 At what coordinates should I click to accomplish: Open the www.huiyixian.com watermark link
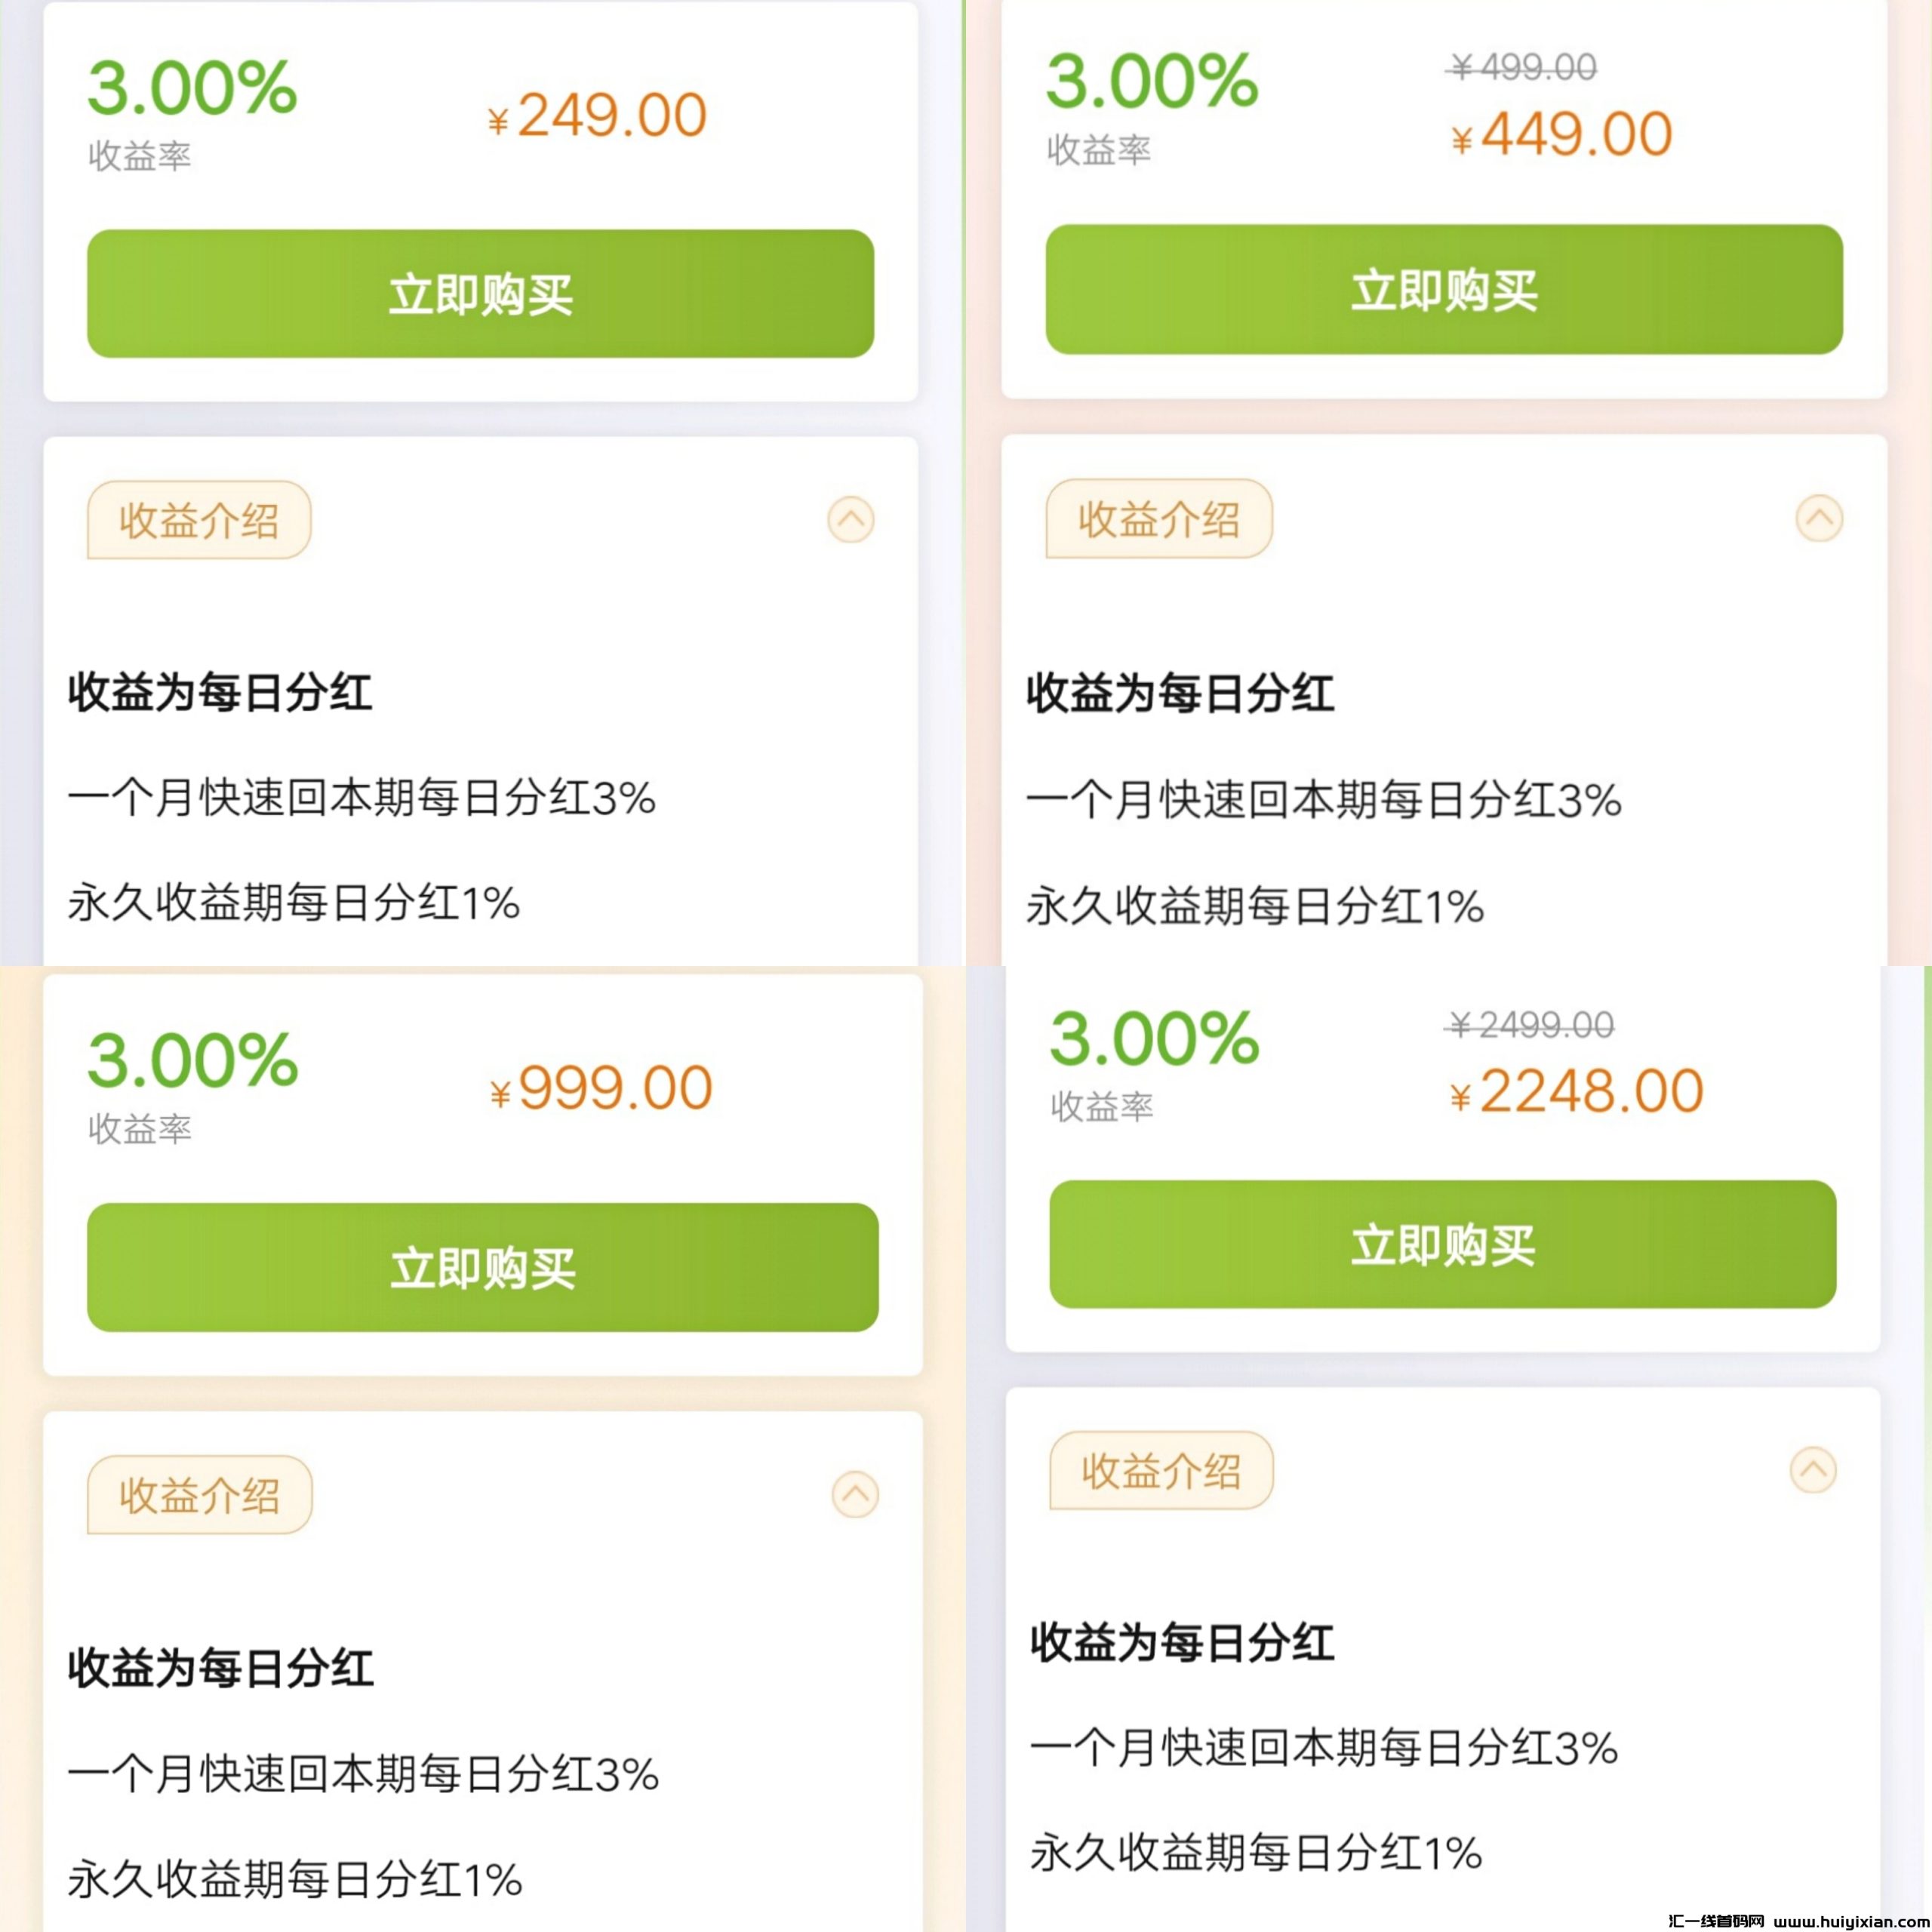click(1846, 1921)
